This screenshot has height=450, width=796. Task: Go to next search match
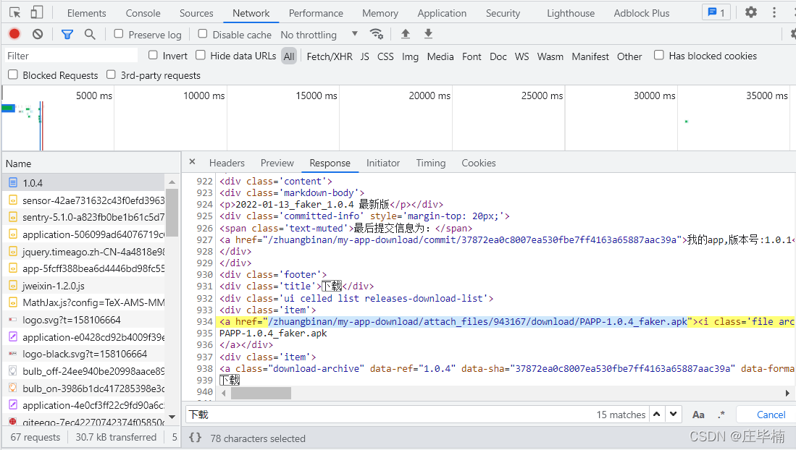coord(673,414)
